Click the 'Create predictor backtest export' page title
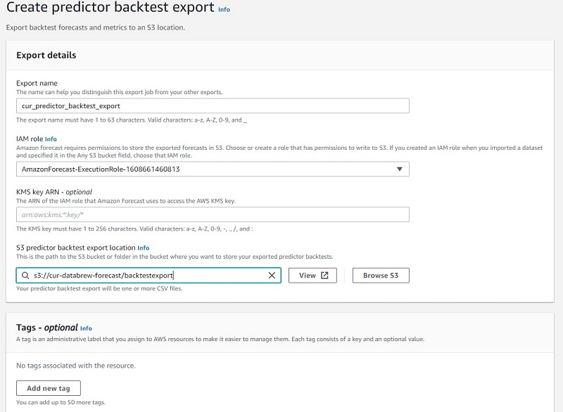Screen dimensions: 563x412 [110, 7]
